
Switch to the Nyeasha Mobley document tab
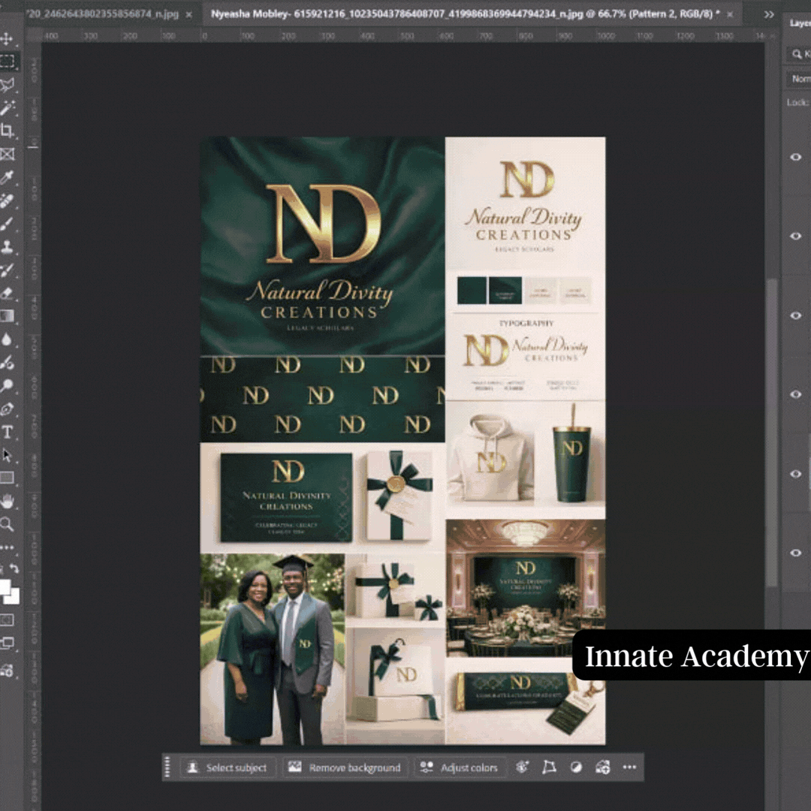[461, 14]
